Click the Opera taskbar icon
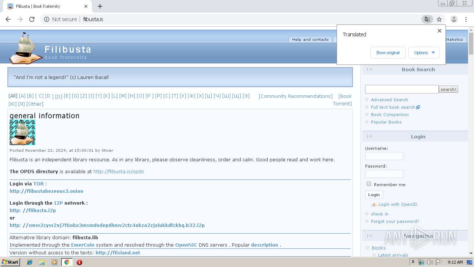 pyautogui.click(x=79, y=262)
